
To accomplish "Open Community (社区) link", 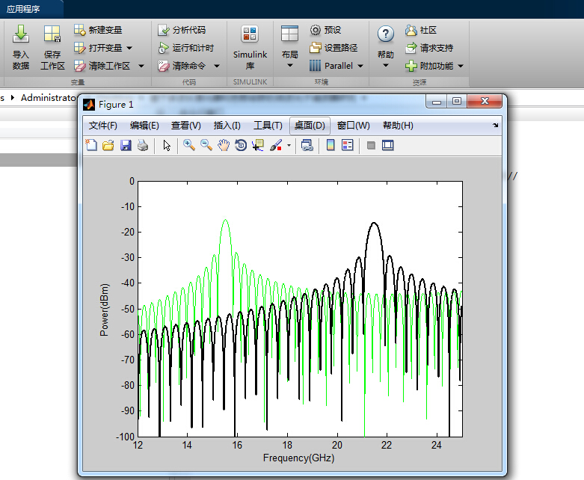I will coord(421,30).
